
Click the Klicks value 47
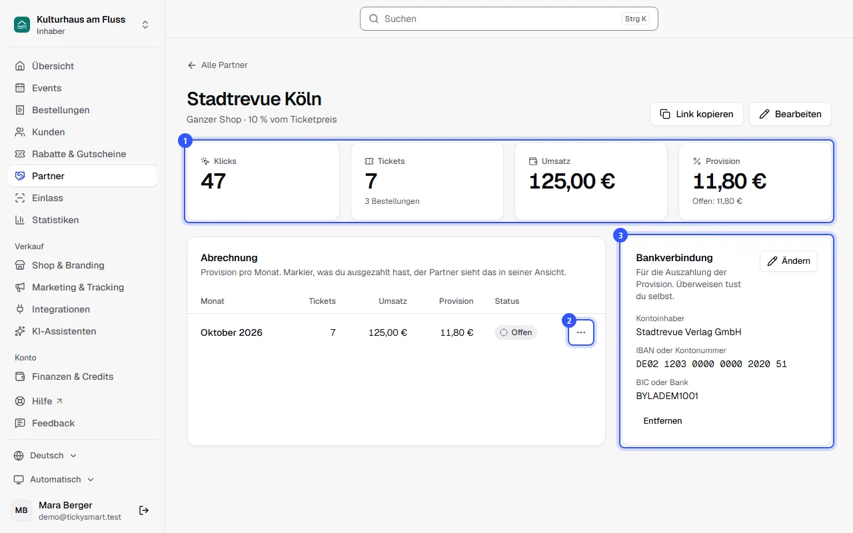pos(213,181)
